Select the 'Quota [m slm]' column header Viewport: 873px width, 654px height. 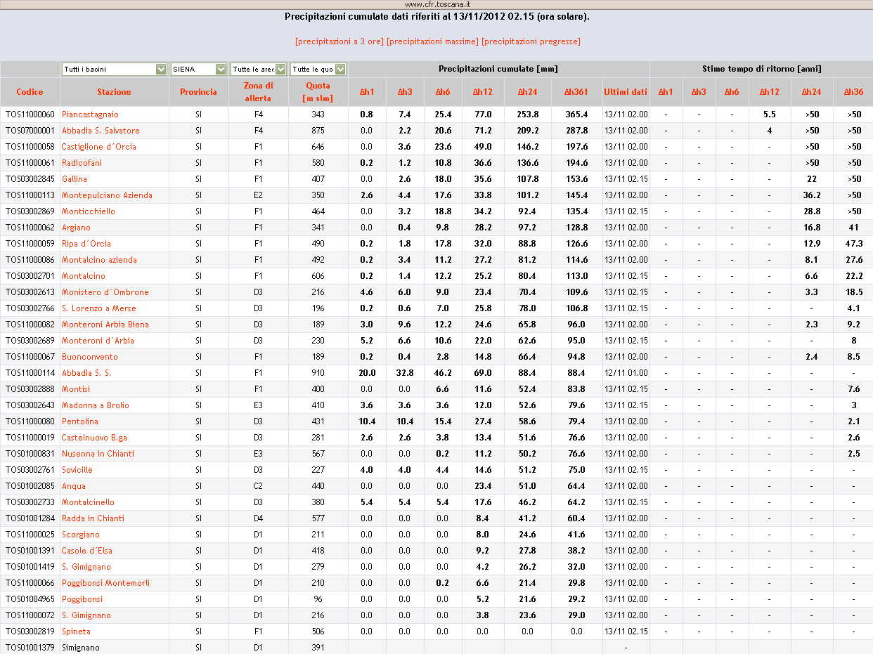pos(318,92)
